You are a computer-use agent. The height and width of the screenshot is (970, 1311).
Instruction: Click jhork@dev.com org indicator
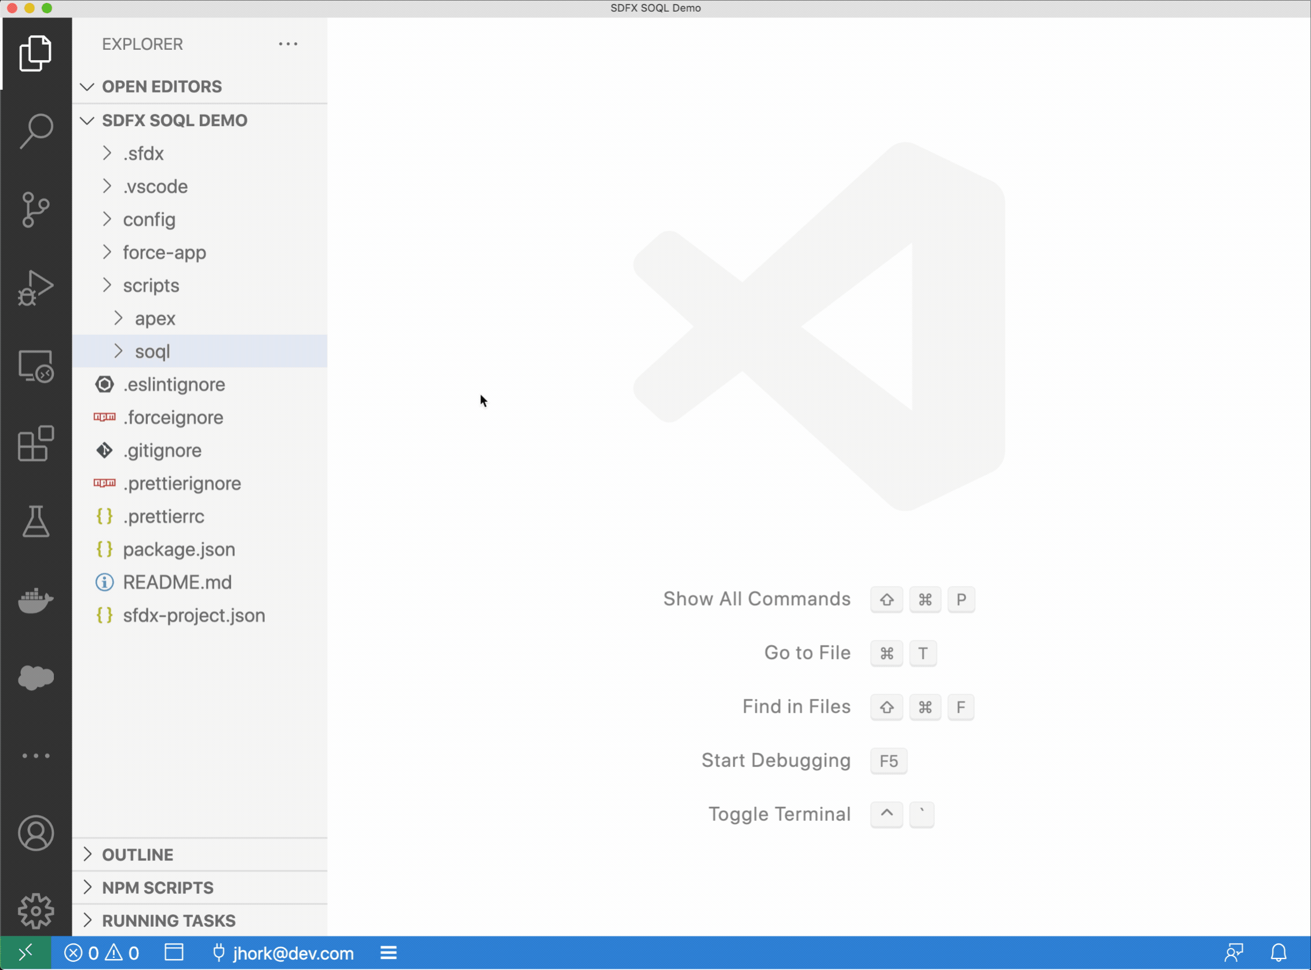pos(284,953)
